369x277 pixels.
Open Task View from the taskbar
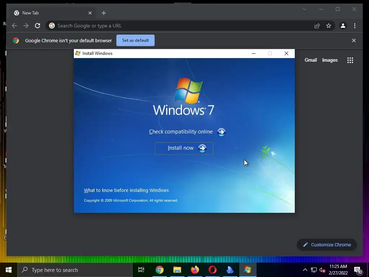tap(141, 270)
